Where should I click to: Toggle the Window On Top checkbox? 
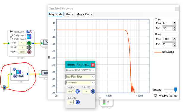pos(156,96)
